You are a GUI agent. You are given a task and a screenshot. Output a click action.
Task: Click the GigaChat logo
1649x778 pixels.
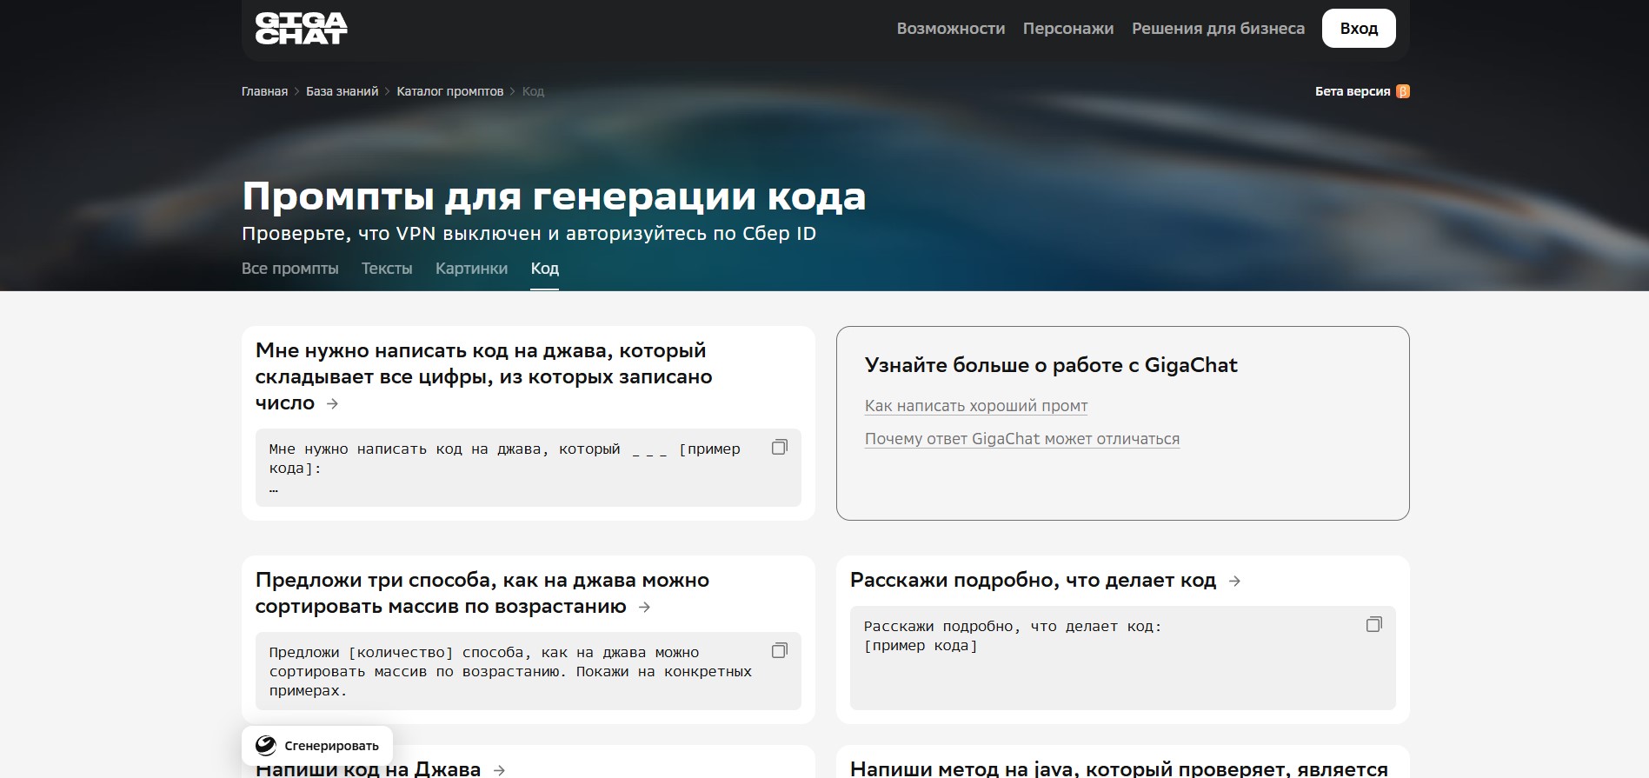click(x=301, y=28)
